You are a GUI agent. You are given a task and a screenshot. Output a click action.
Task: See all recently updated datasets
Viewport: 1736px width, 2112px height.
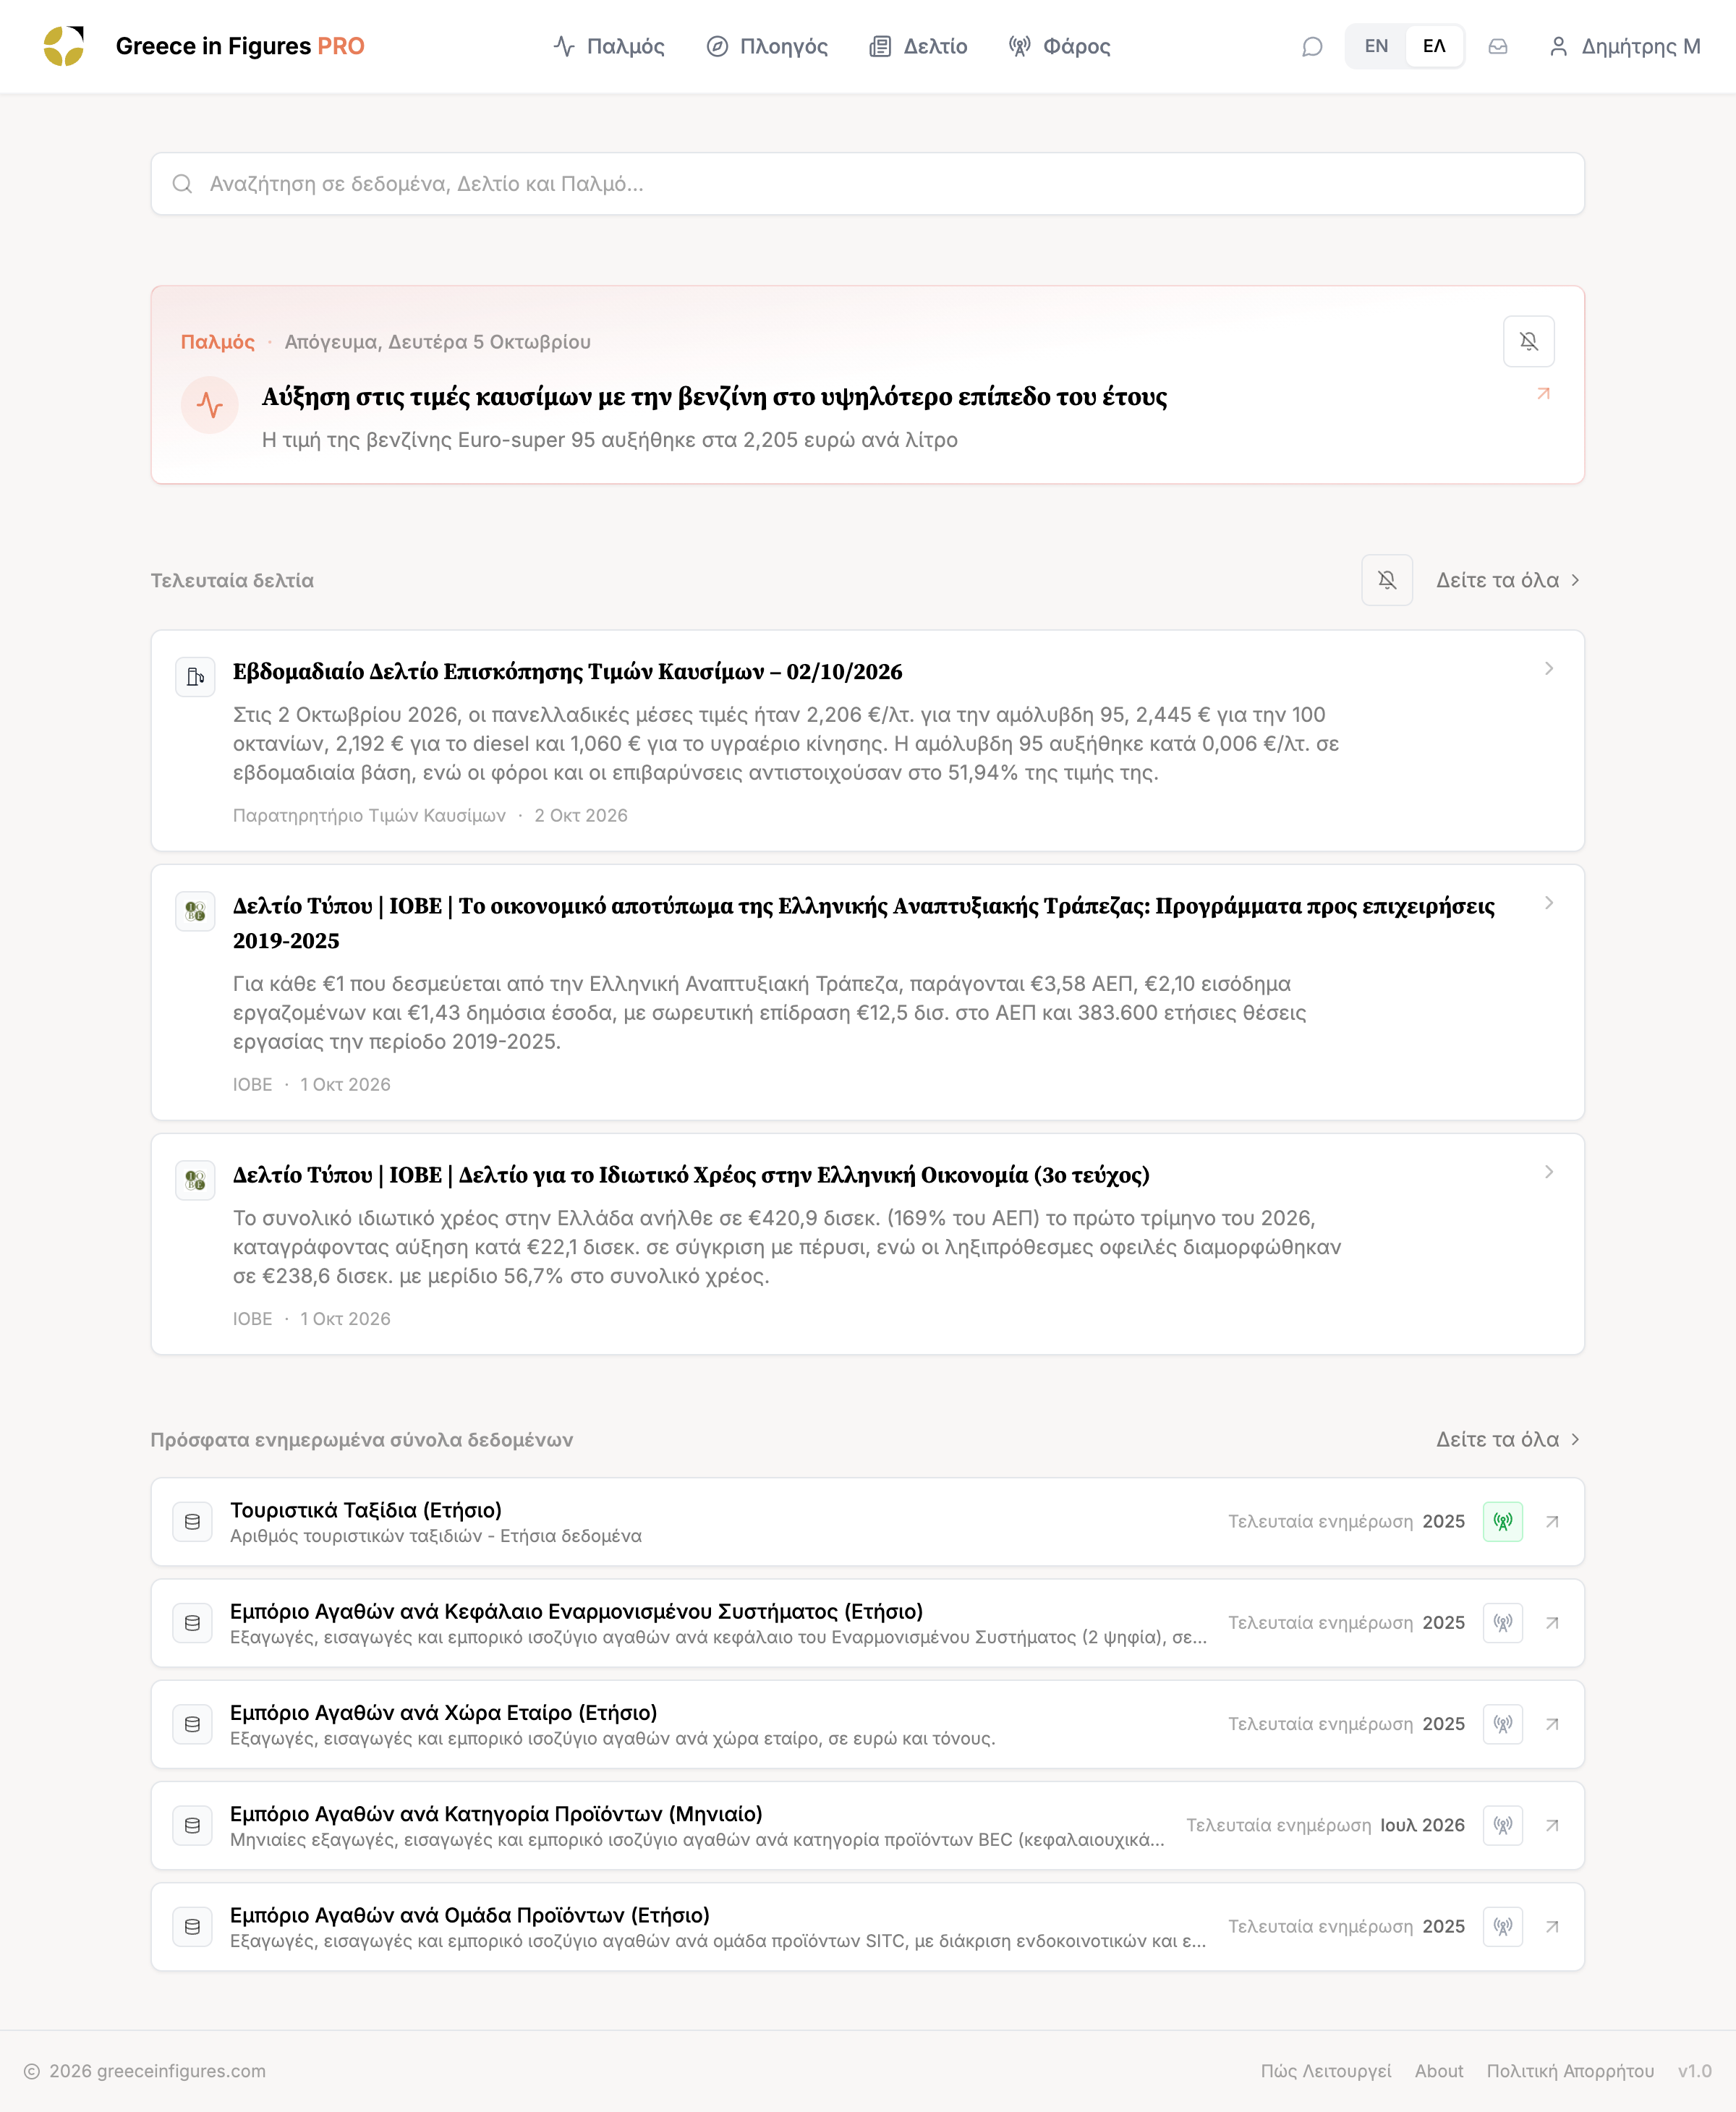1508,1439
